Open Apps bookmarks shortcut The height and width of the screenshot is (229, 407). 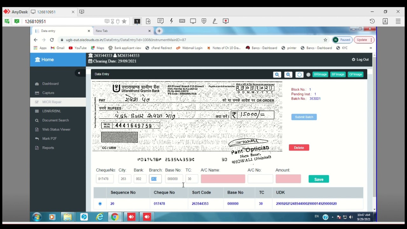[x=40, y=48]
